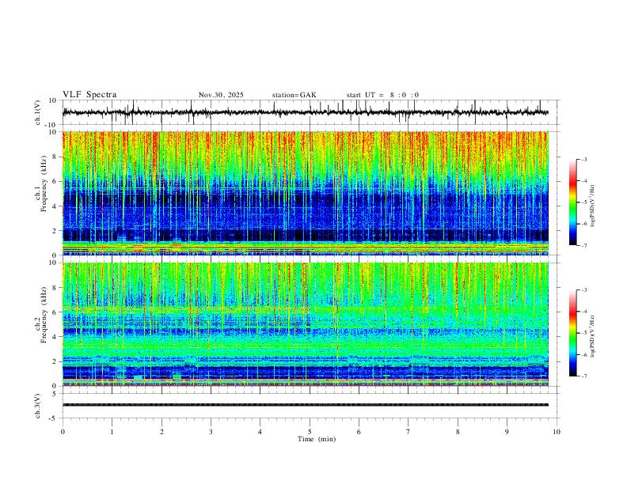Image resolution: width=627 pixels, height=484 pixels.
Task: Select the ch.1 waveform trace panel
Action: click(310, 112)
